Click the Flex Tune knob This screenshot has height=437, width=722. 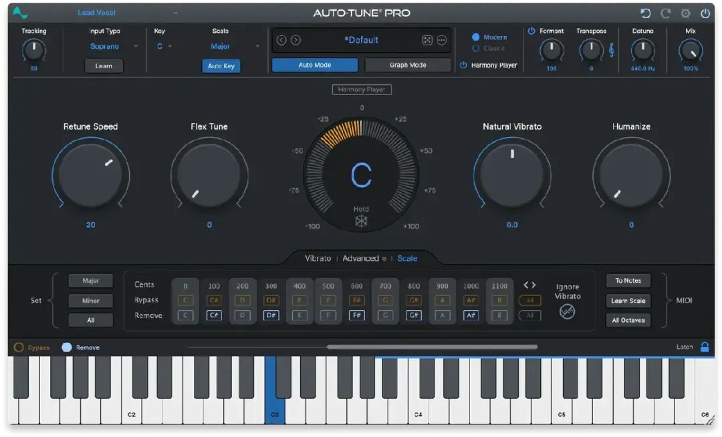209,175
